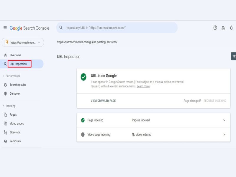The image size is (236, 177).
Task: Click the test live URL button at right edge
Action: [234, 56]
